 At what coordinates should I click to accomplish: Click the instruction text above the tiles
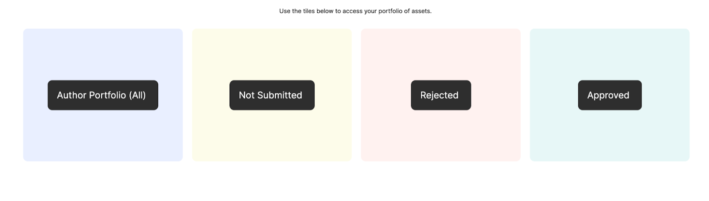point(355,11)
